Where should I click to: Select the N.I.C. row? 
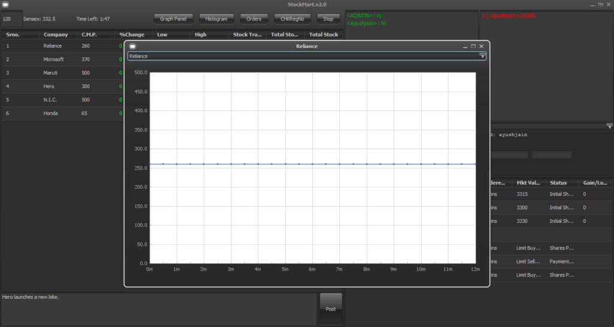[x=62, y=100]
